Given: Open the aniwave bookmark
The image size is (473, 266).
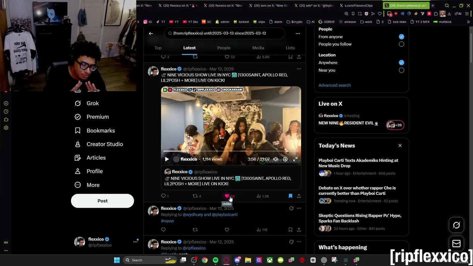Looking at the screenshot, I should pos(347,22).
